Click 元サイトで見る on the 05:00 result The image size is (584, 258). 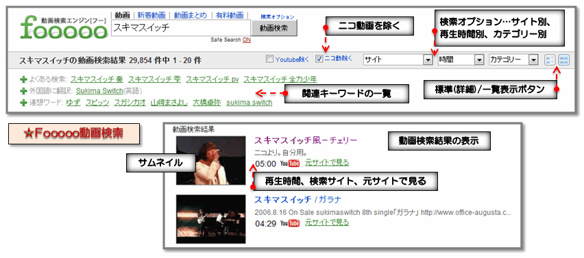327,162
